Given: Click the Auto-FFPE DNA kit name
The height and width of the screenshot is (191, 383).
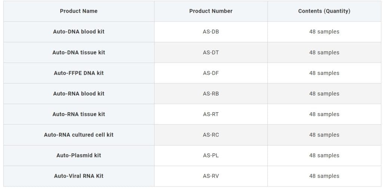Looking at the screenshot, I should click(x=79, y=73).
